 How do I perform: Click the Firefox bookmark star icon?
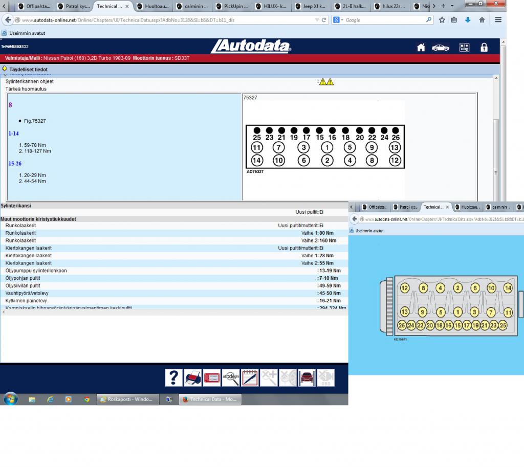point(442,20)
